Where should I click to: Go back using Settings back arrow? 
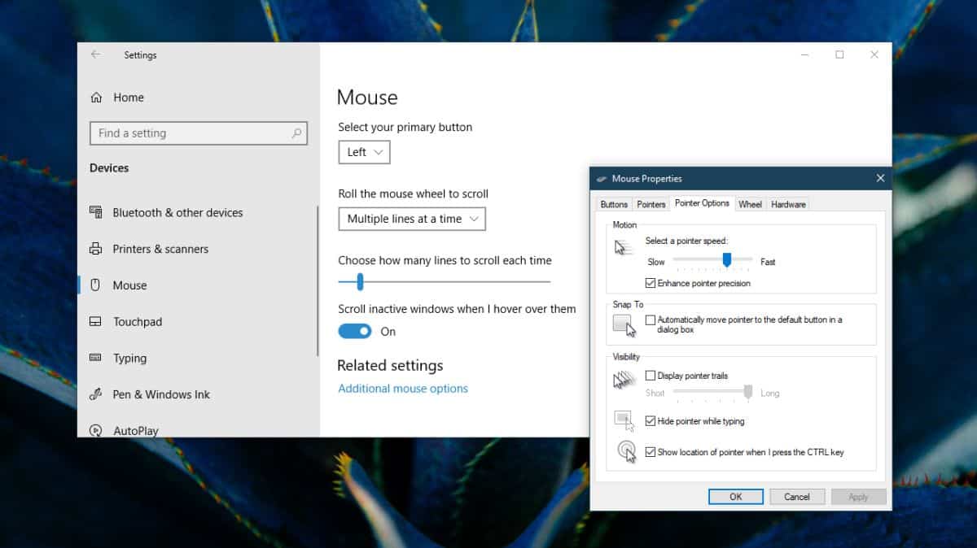pyautogui.click(x=96, y=54)
